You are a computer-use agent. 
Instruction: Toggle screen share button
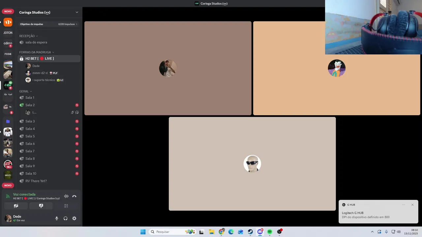point(41,206)
